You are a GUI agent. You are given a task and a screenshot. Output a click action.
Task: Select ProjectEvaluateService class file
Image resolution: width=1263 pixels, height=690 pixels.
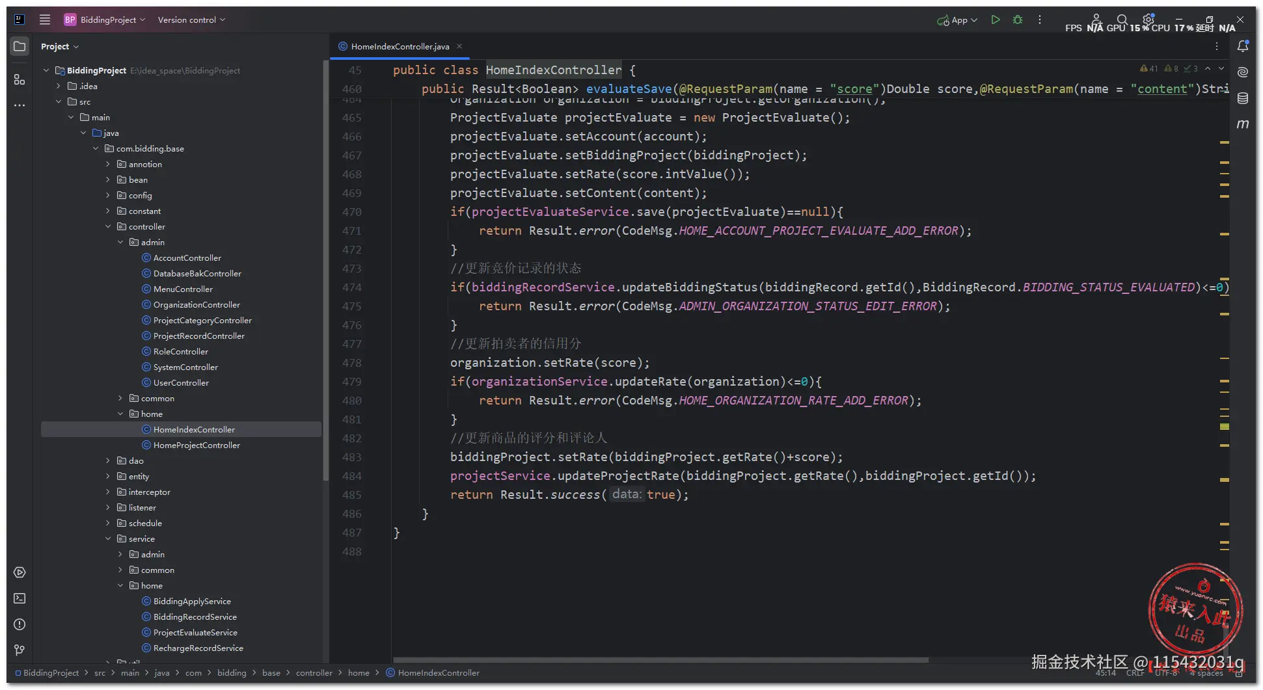tap(195, 632)
